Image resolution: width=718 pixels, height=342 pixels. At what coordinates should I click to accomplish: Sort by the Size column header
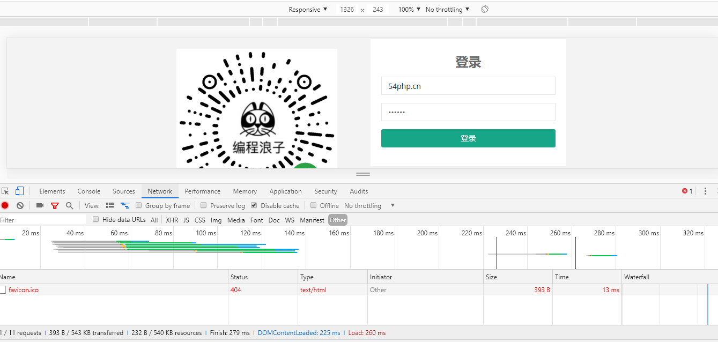[x=518, y=277]
